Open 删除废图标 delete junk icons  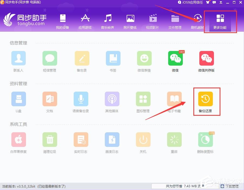coord(205,140)
